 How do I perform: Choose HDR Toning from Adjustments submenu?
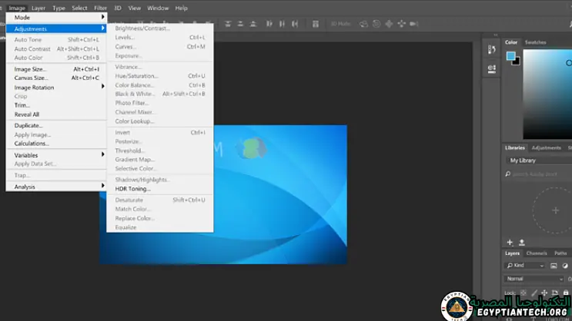coord(132,189)
